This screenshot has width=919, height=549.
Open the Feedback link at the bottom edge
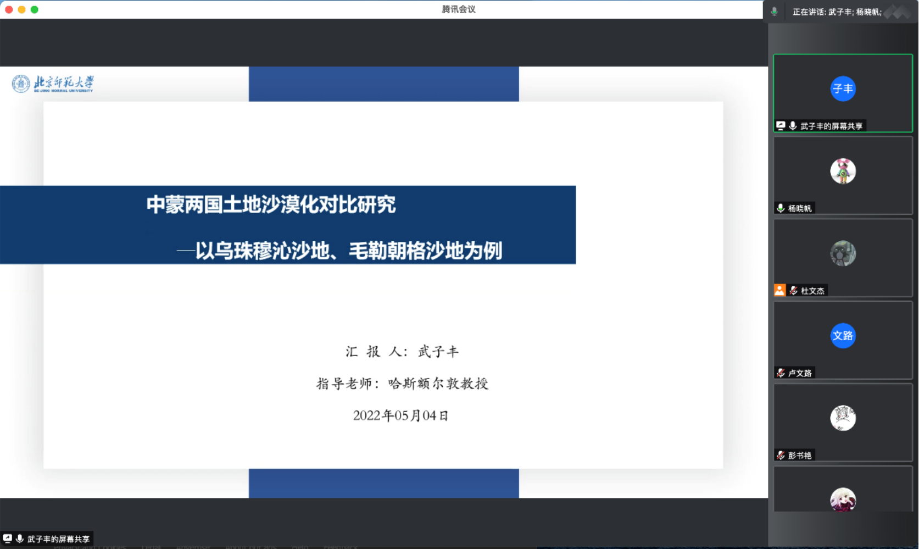click(341, 547)
